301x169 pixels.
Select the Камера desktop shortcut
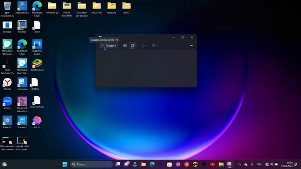(x=8, y=122)
